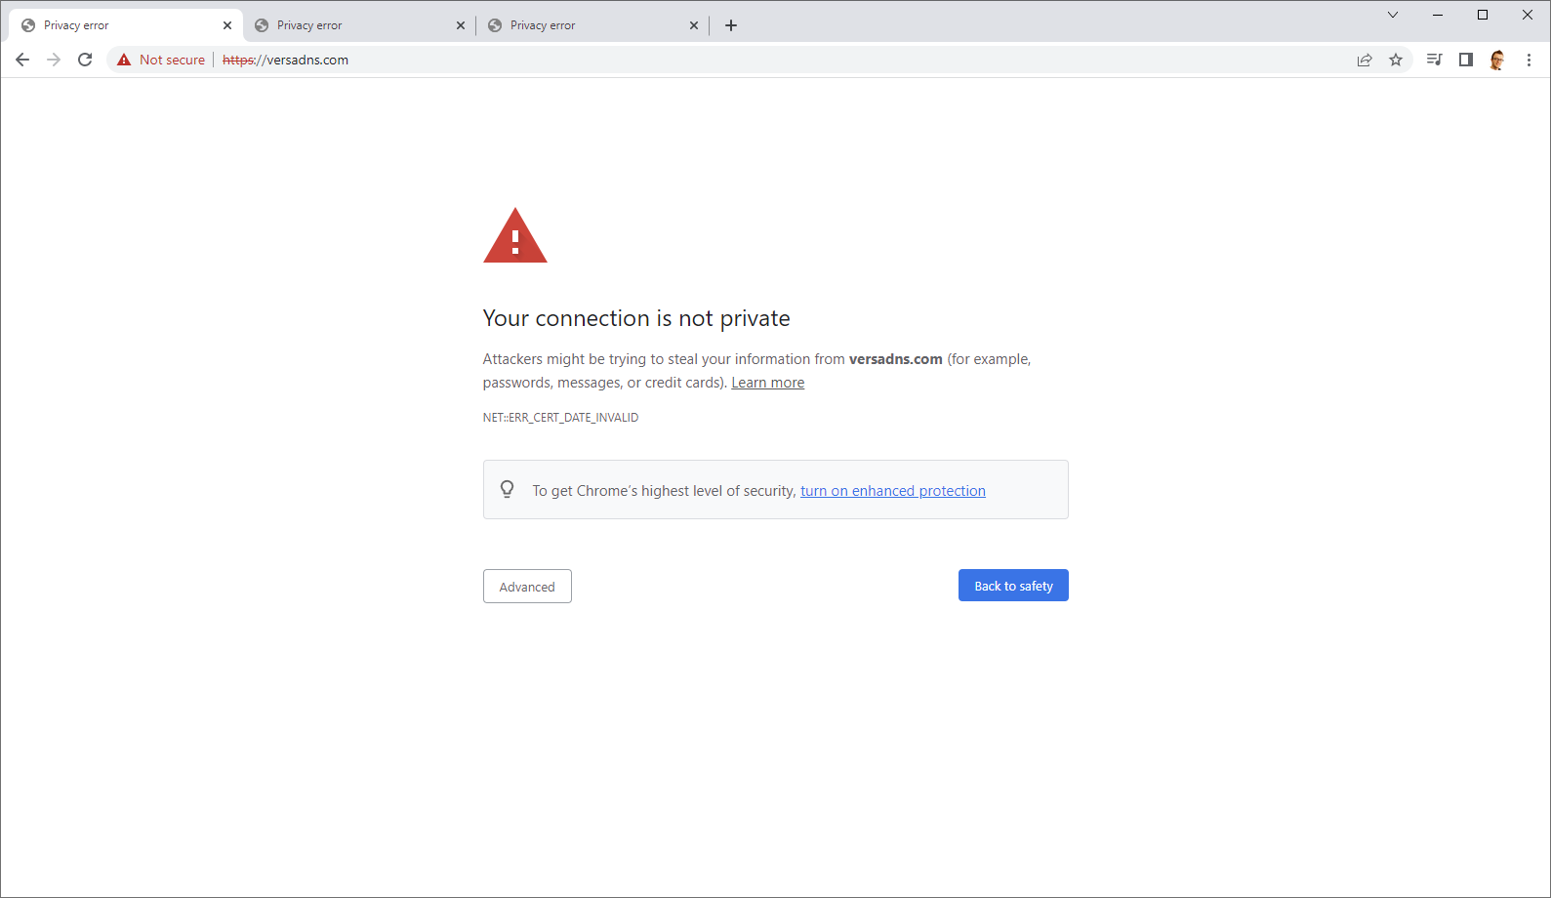1551x898 pixels.
Task: Click the versadns.com address bar
Action: [x=683, y=60]
